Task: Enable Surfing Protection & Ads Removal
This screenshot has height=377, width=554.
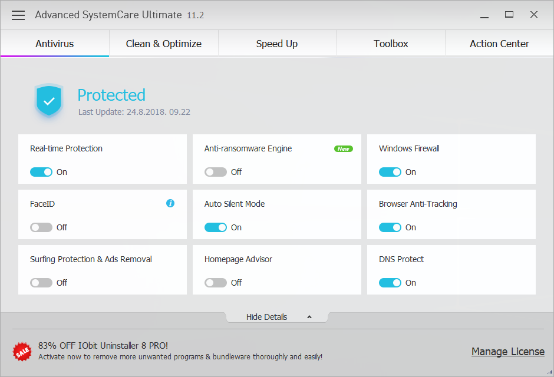Action: (41, 283)
